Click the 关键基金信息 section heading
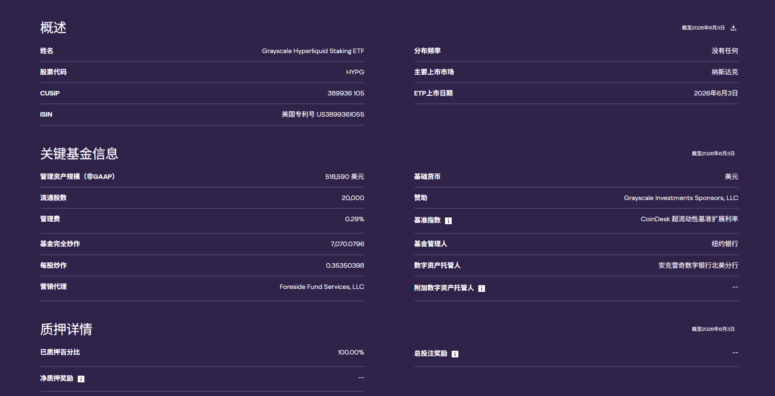Viewport: 775px width, 396px height. tap(79, 154)
